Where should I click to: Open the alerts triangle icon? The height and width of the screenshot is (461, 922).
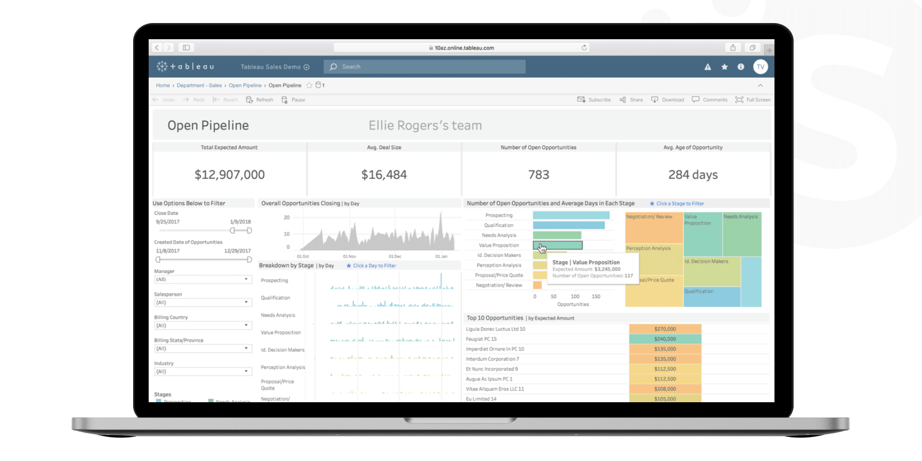click(708, 67)
